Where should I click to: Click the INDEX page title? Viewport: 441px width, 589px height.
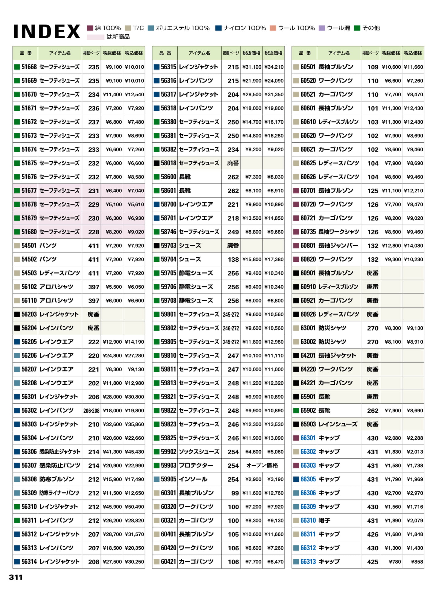47,32
